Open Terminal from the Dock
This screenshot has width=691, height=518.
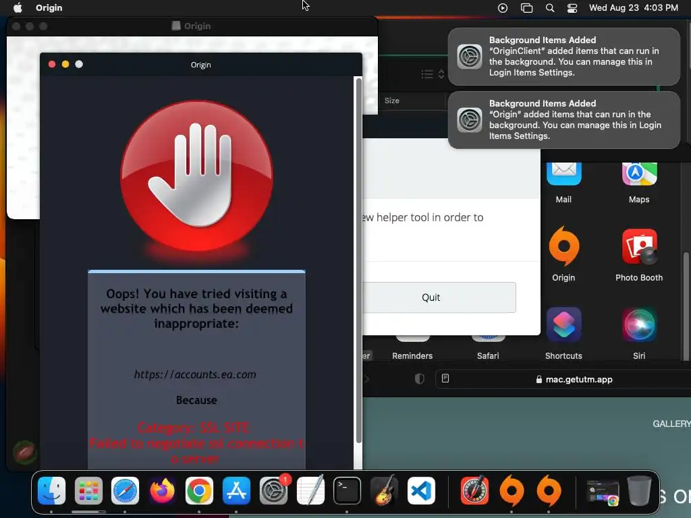[347, 490]
